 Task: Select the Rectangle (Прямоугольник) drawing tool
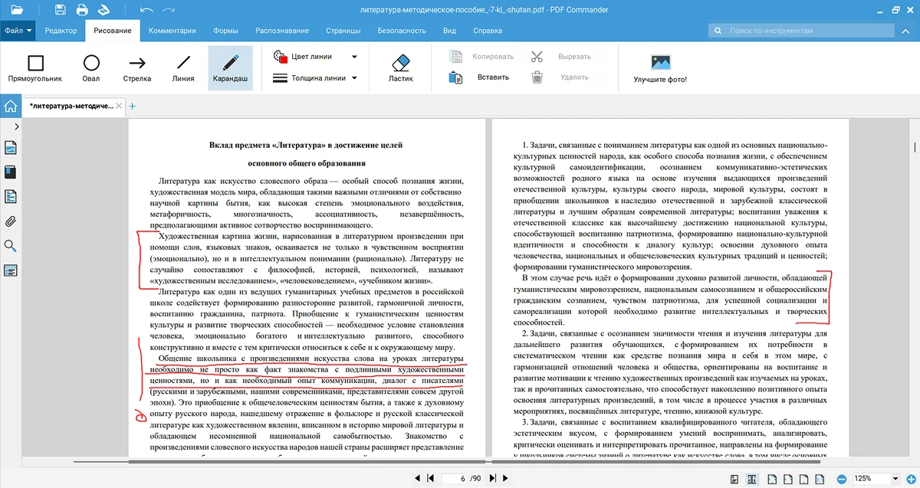pyautogui.click(x=36, y=67)
